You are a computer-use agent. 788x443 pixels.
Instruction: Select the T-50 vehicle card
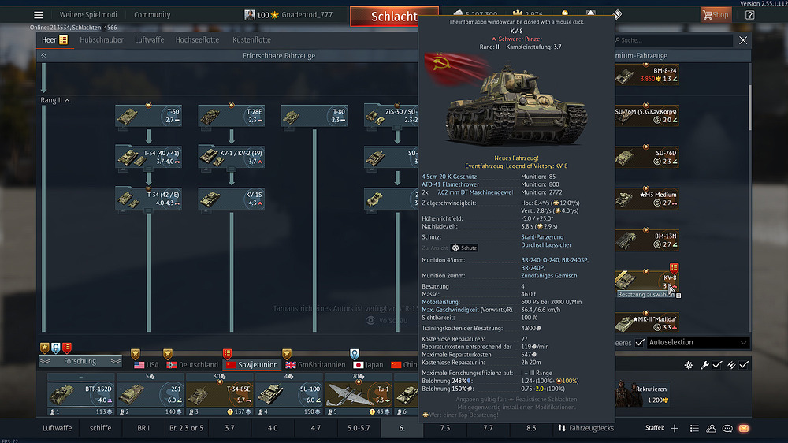148,116
